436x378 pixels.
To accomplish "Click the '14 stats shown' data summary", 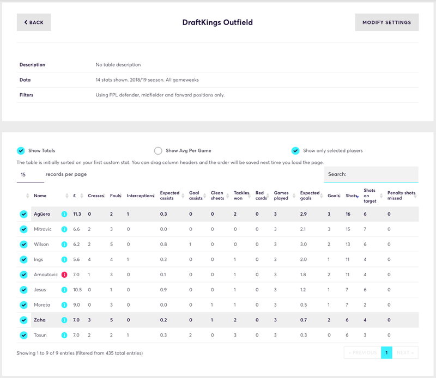I will [x=147, y=80].
